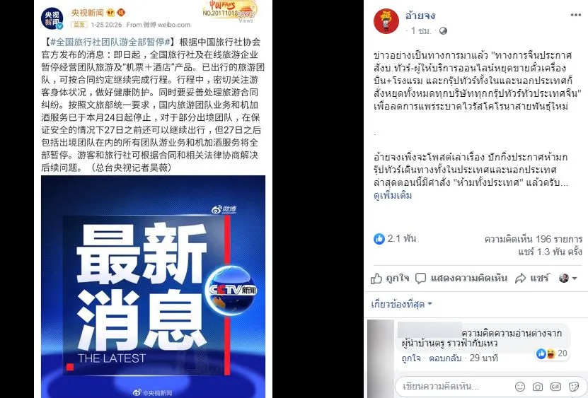Open the three-dot post options menu

pos(576,15)
